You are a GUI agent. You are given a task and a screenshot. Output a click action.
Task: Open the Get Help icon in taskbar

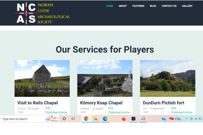[x=164, y=119]
